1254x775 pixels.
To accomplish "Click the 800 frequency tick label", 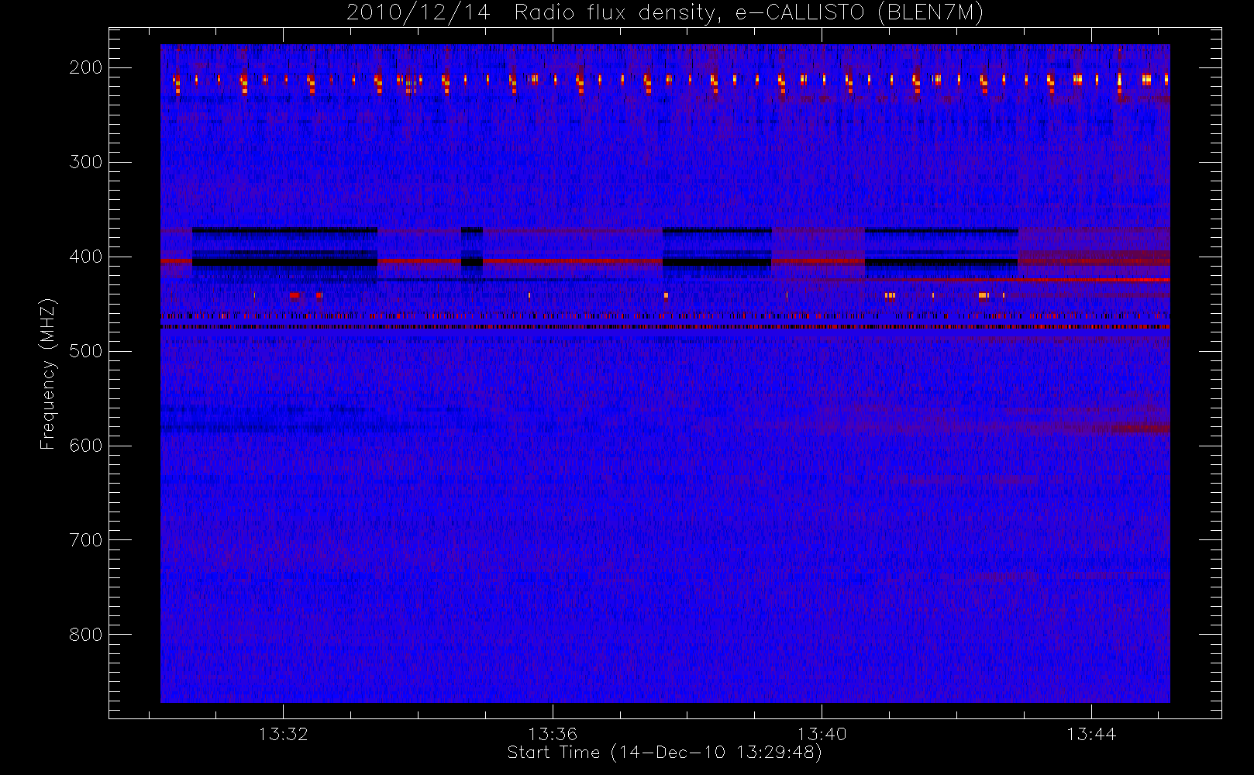I will [85, 635].
